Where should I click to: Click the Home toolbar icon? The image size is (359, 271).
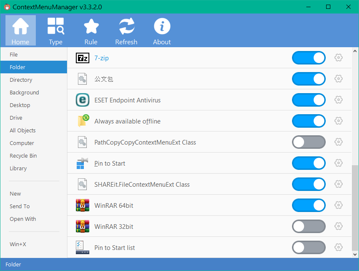point(20,27)
